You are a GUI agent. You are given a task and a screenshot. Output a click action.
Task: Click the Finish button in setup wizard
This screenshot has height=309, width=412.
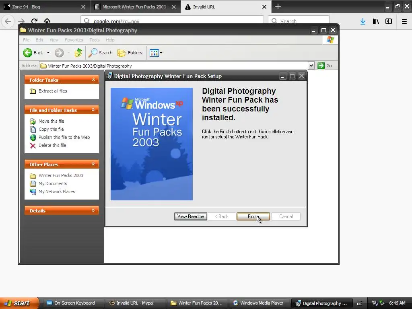click(253, 216)
